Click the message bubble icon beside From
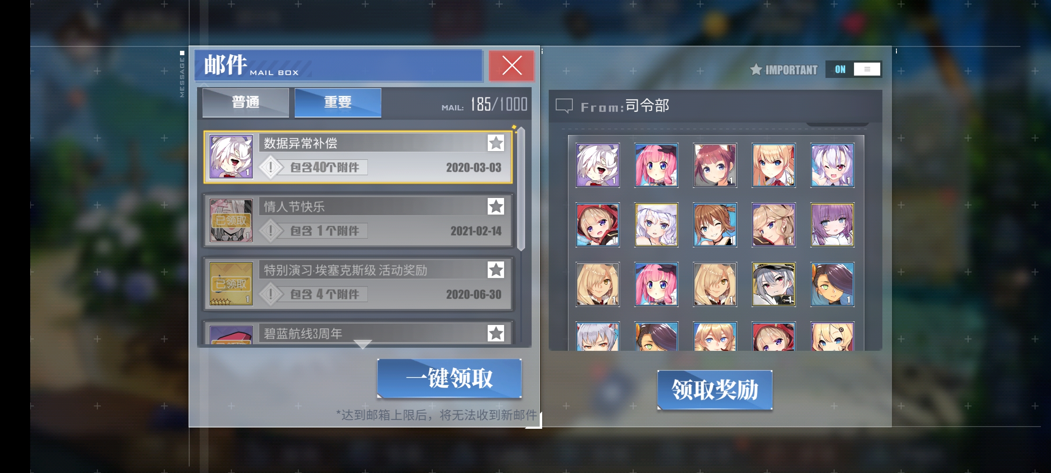Viewport: 1051px width, 473px height. click(564, 106)
